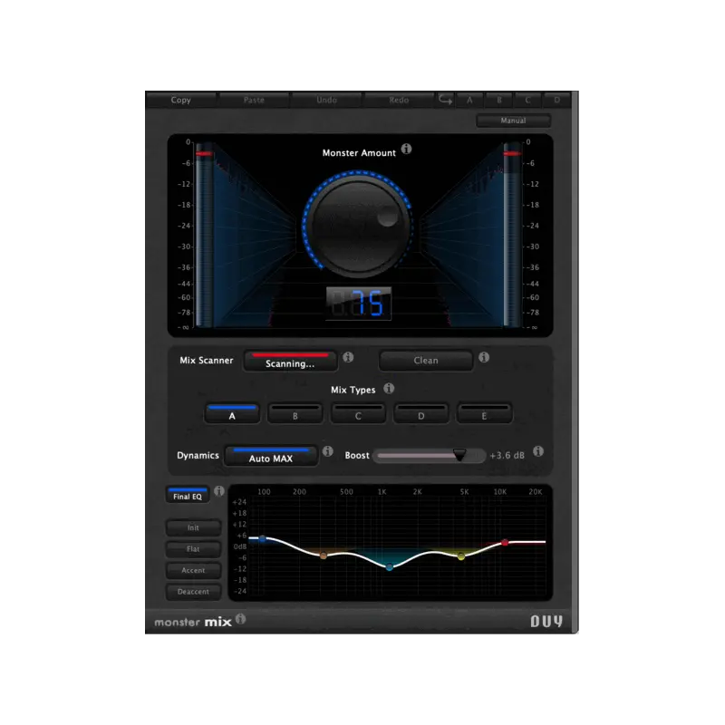Click info icon beside Clean button
The height and width of the screenshot is (725, 725).
484,357
